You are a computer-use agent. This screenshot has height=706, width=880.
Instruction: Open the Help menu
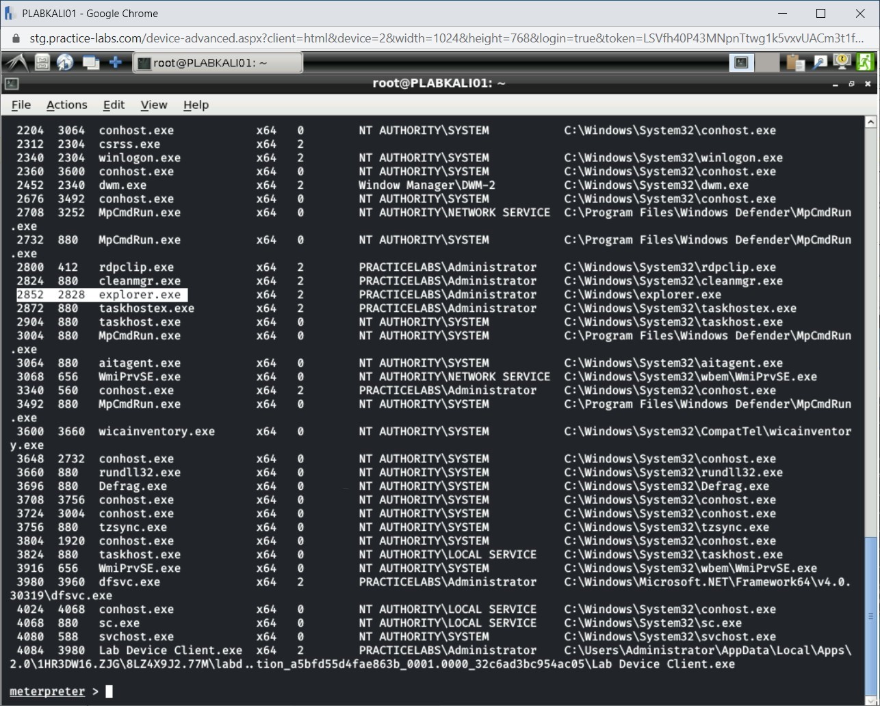coord(196,105)
